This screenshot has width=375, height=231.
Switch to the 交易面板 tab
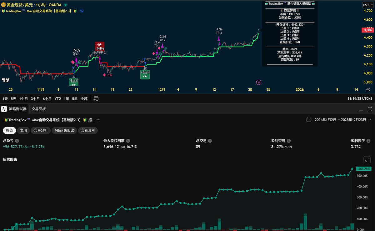[39, 109]
